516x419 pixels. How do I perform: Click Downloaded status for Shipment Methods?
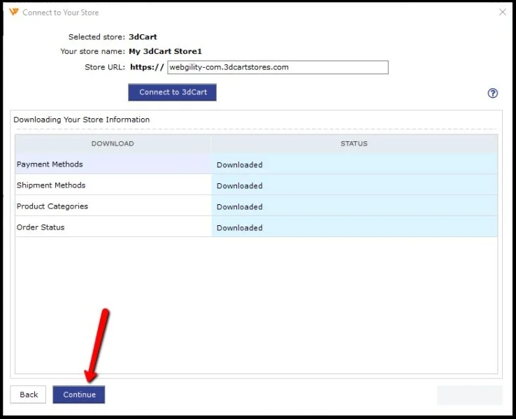point(240,186)
